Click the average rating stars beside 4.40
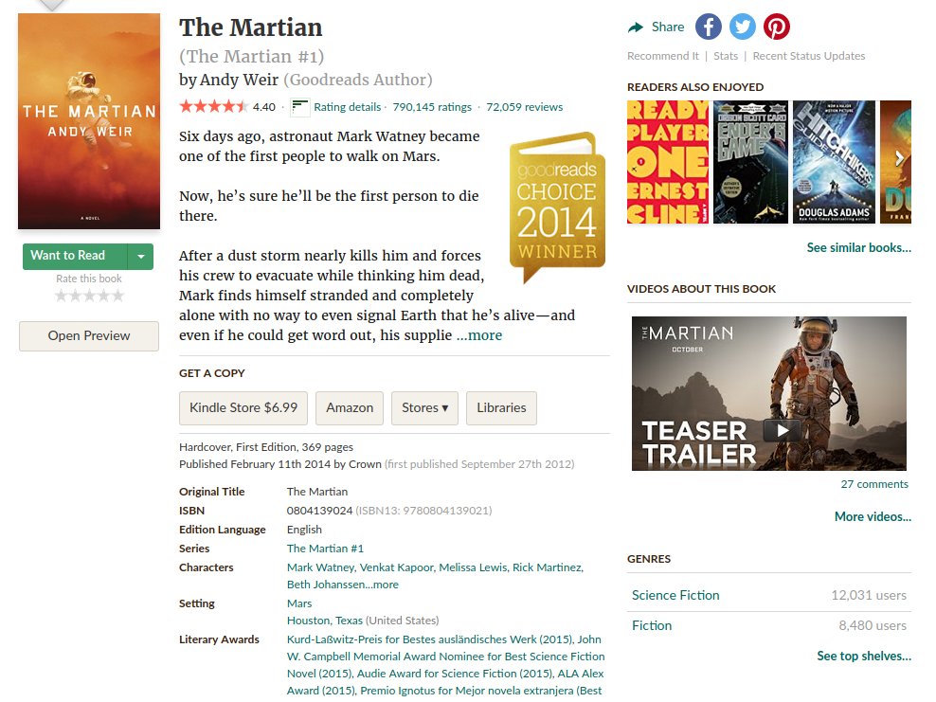 214,107
